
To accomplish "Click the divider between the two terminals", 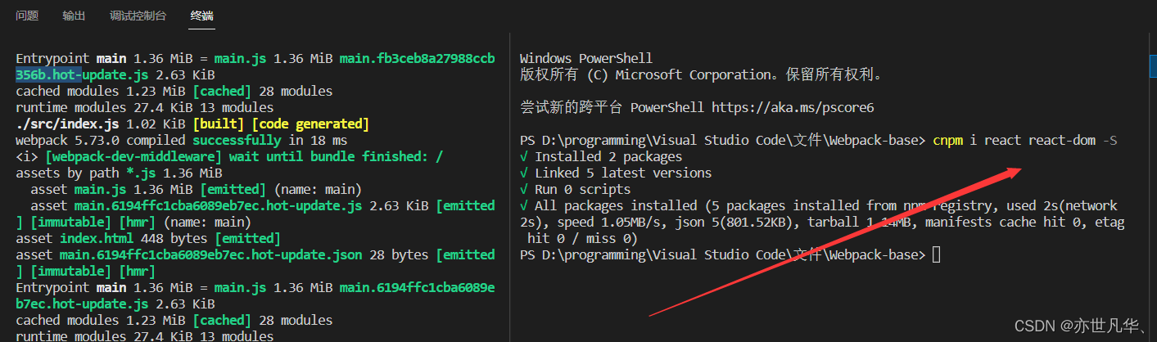I will point(510,188).
